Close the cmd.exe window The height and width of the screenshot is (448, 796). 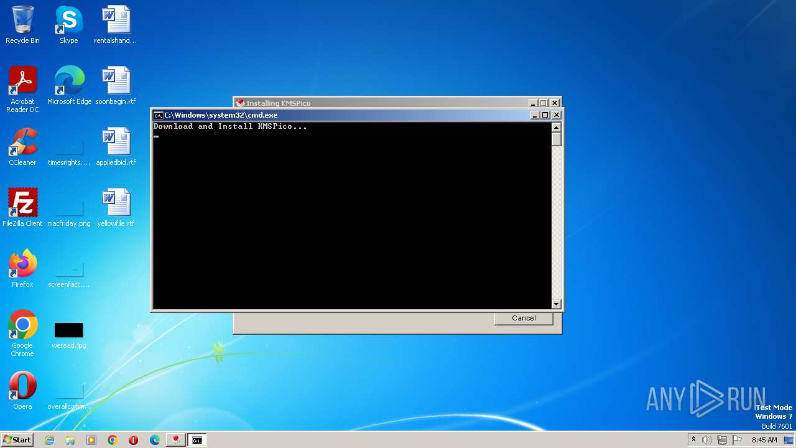point(557,115)
